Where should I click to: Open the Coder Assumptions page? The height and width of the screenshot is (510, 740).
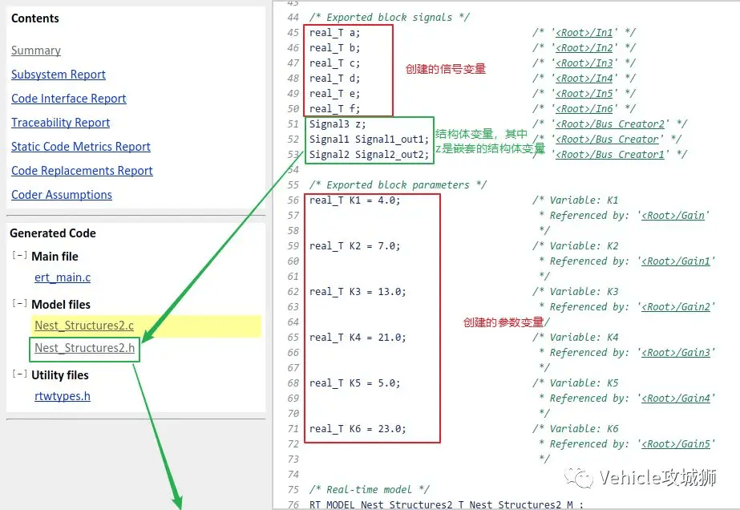coord(62,195)
